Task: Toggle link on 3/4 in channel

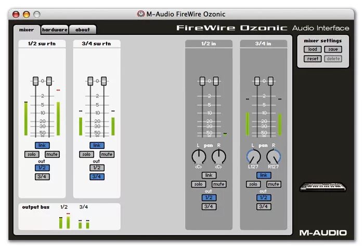Action: (264, 175)
